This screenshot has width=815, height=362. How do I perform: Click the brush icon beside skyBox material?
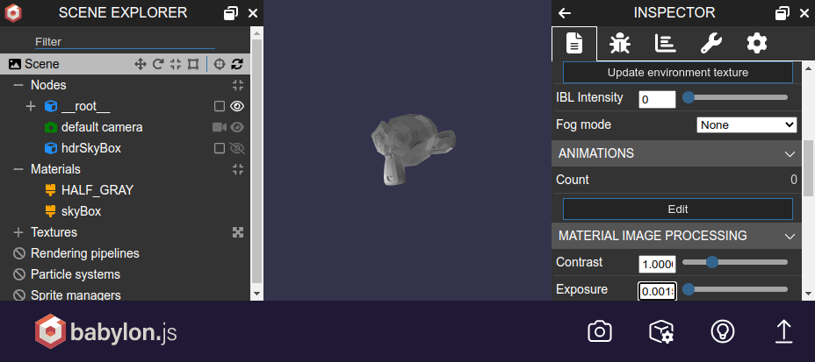(x=50, y=211)
